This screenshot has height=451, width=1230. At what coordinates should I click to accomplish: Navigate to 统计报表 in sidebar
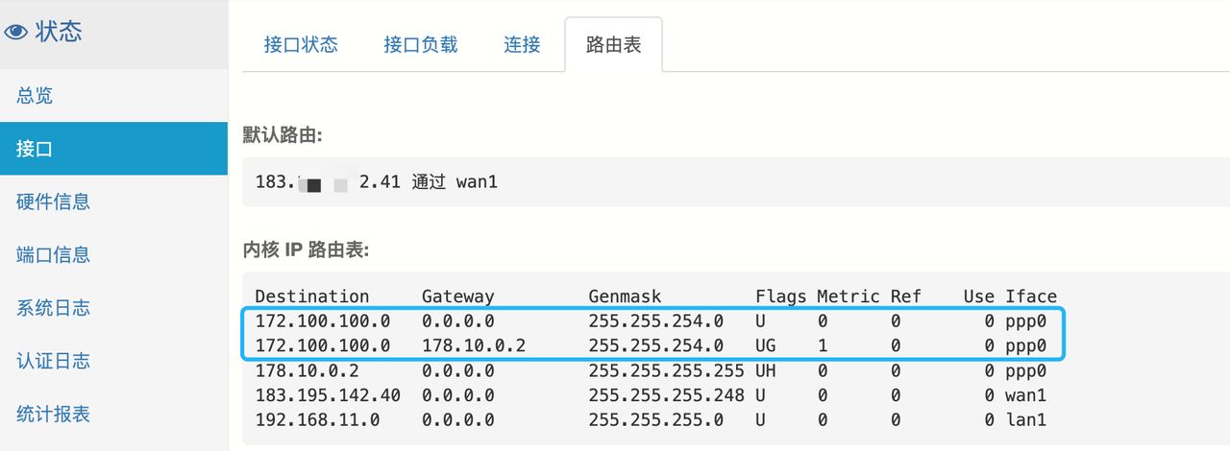coord(53,414)
